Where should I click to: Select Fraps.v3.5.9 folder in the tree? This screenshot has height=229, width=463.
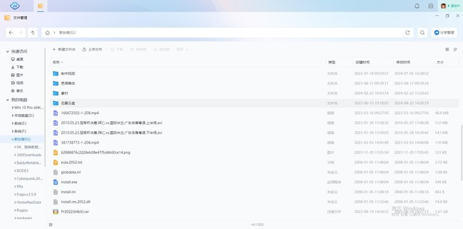(x=26, y=194)
